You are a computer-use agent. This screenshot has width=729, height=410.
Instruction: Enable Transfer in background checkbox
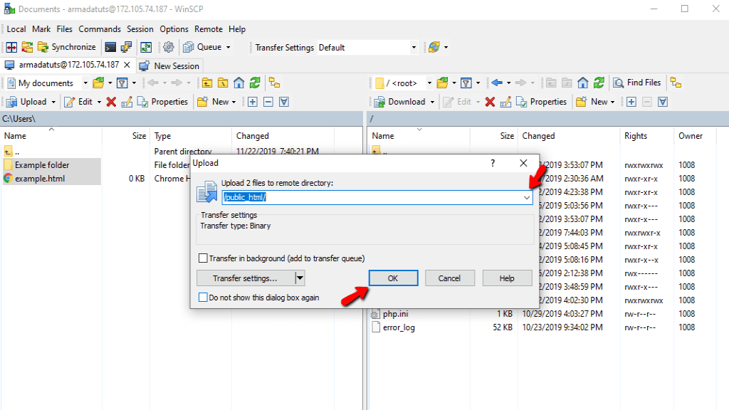(x=203, y=258)
